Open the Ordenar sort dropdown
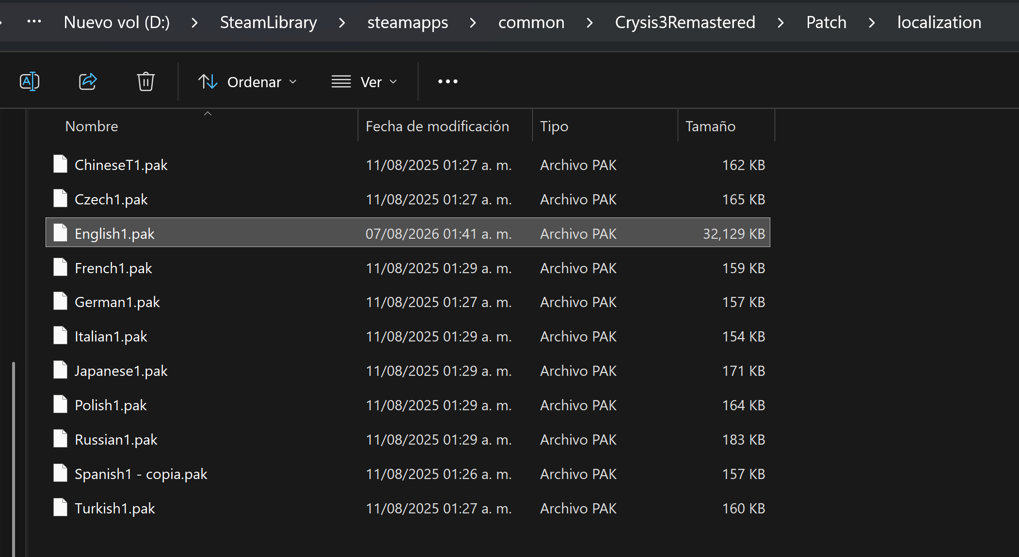The height and width of the screenshot is (557, 1019). coord(247,82)
